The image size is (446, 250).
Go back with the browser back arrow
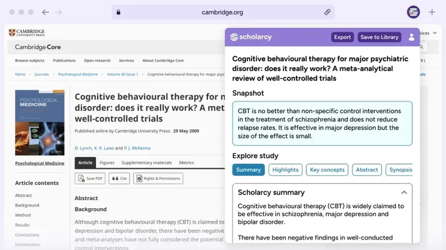[45, 12]
